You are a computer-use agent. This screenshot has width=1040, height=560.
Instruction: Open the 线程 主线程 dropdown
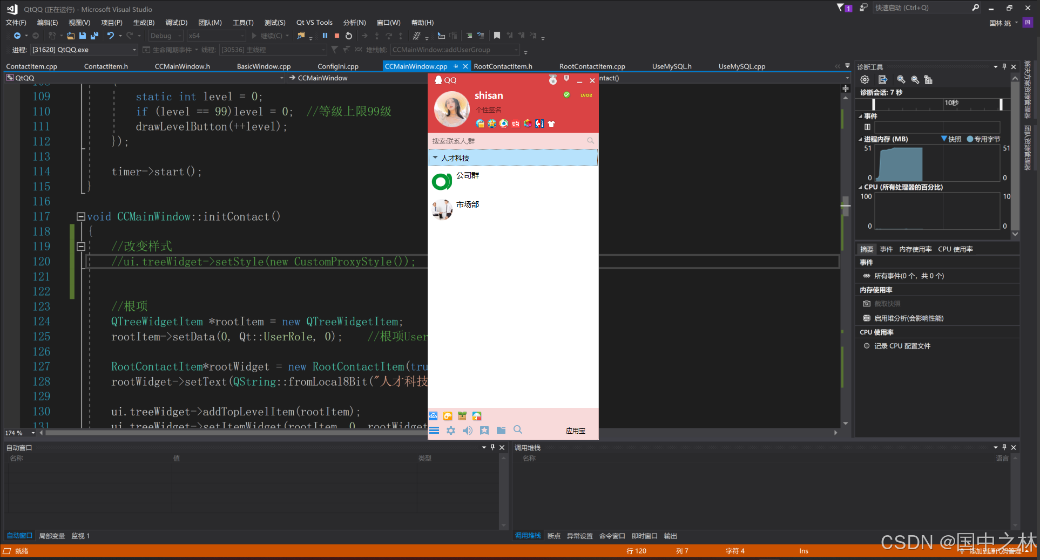click(273, 50)
